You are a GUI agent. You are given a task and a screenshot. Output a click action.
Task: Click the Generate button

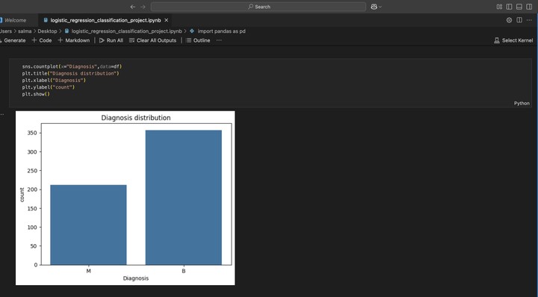[13, 40]
